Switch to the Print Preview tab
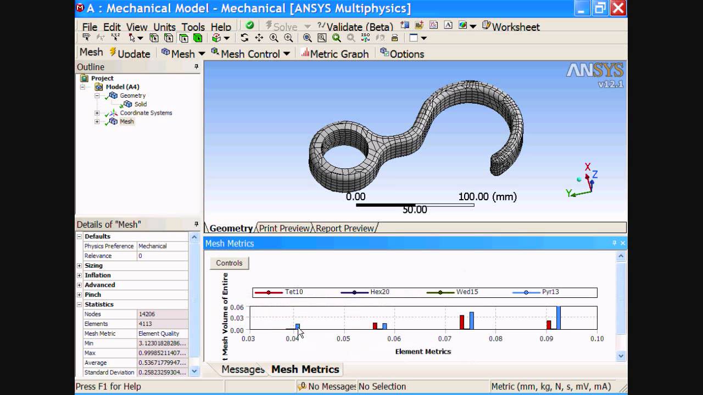 click(284, 228)
